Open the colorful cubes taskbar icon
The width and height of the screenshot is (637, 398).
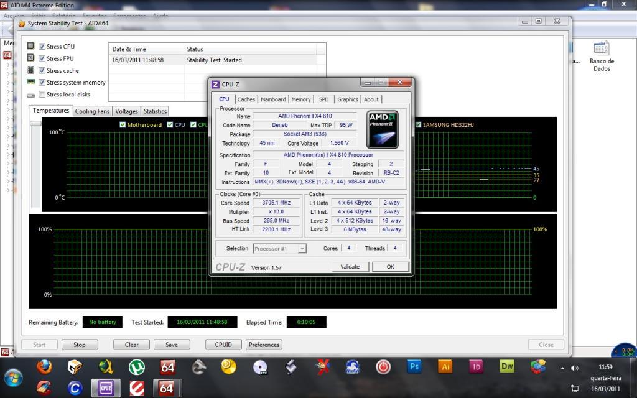click(x=538, y=367)
